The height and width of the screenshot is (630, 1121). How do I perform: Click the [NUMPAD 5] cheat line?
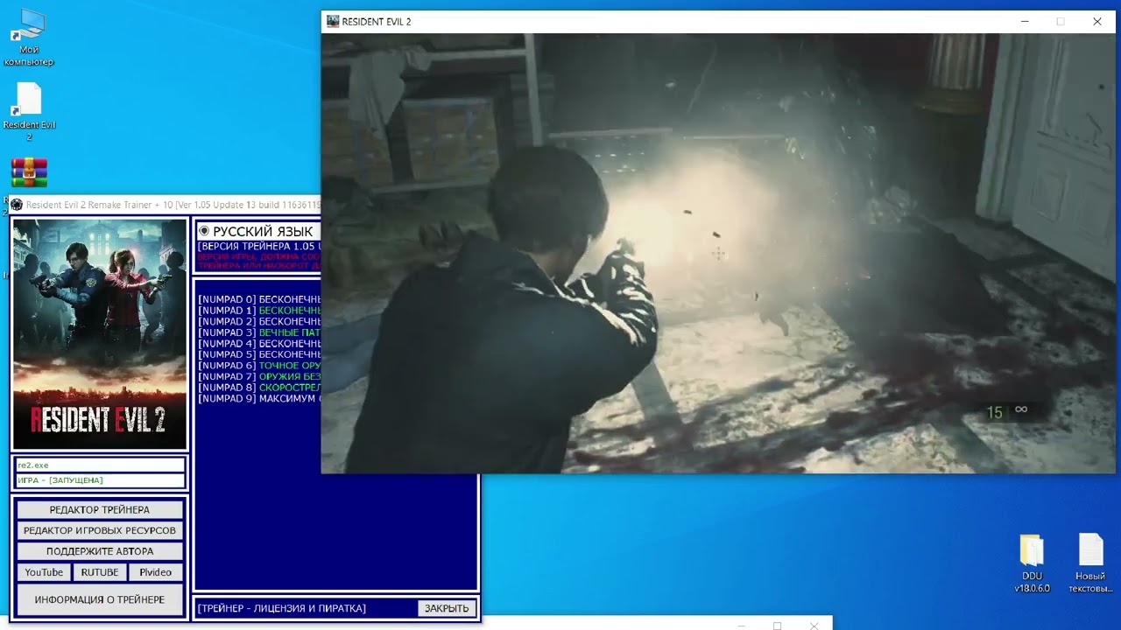[259, 354]
